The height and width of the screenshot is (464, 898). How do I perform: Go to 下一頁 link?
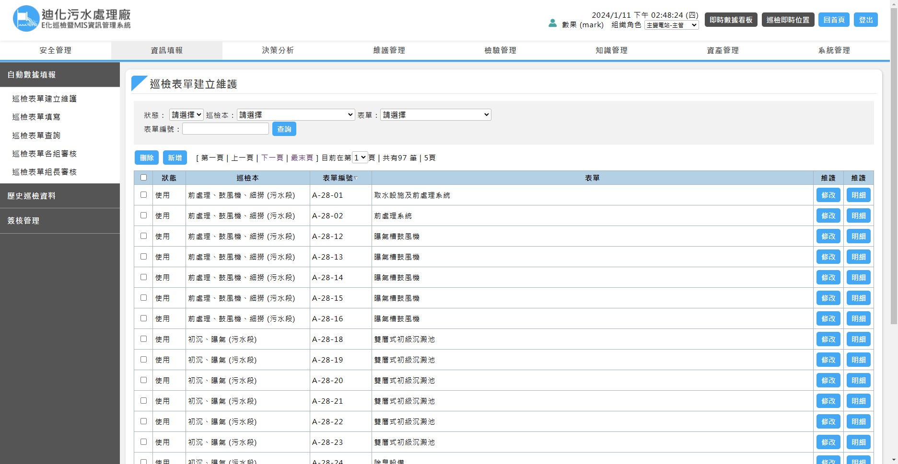coord(272,158)
